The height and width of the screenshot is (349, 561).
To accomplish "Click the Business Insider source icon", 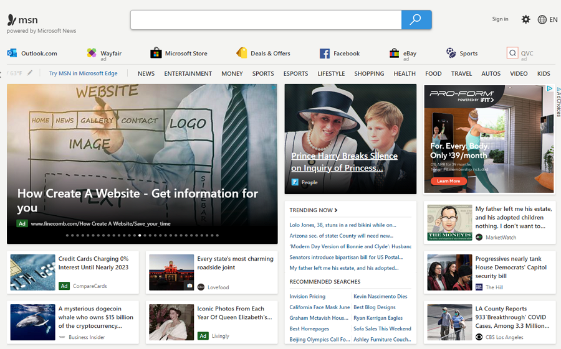I will (x=62, y=337).
